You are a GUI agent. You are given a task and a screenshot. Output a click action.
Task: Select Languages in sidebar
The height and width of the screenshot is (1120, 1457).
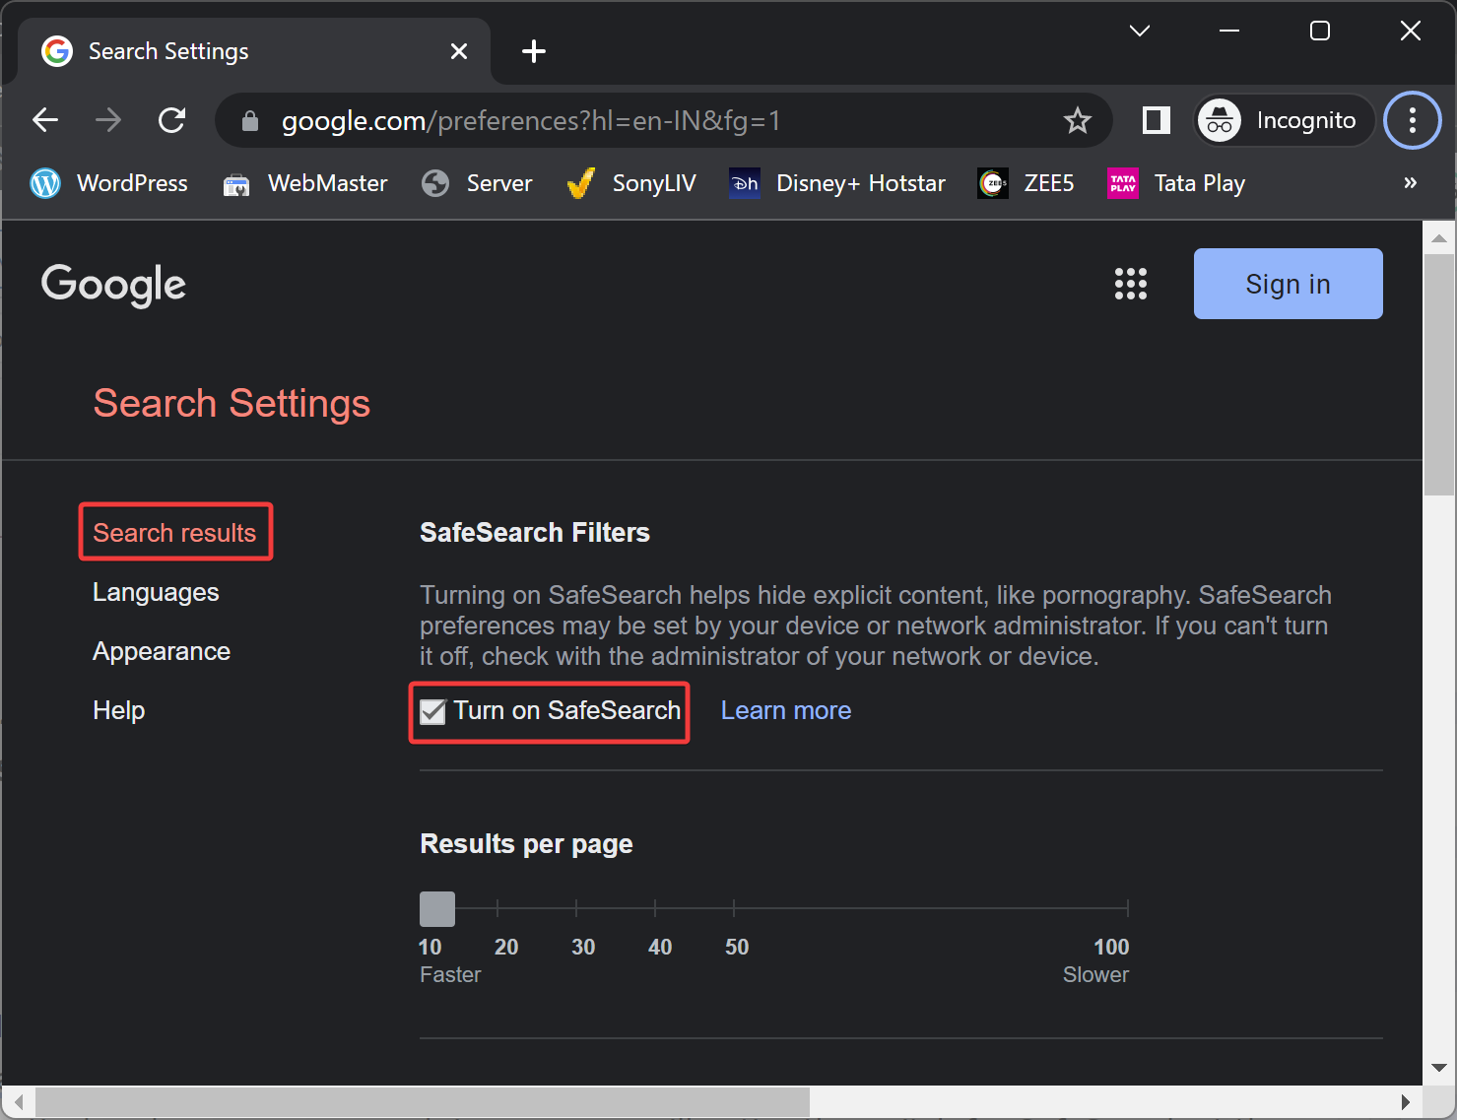pos(156,592)
